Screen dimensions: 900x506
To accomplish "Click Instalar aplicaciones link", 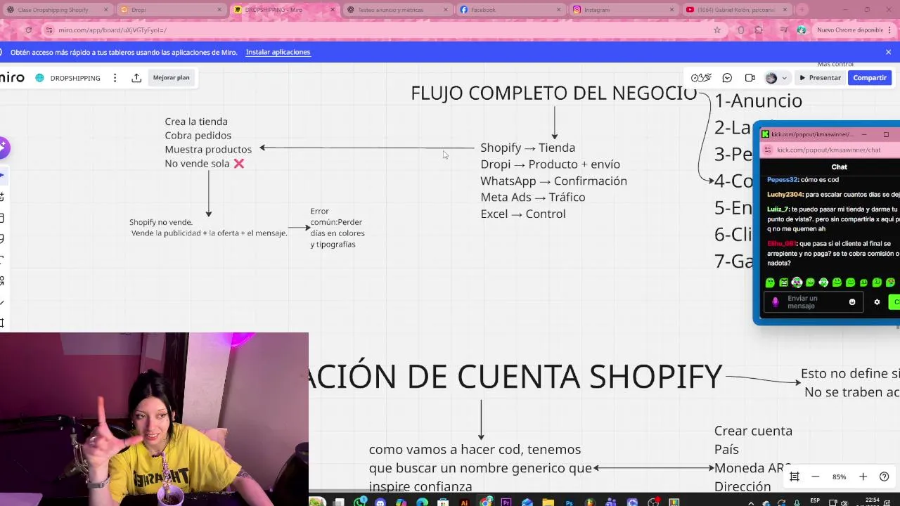I will click(278, 52).
